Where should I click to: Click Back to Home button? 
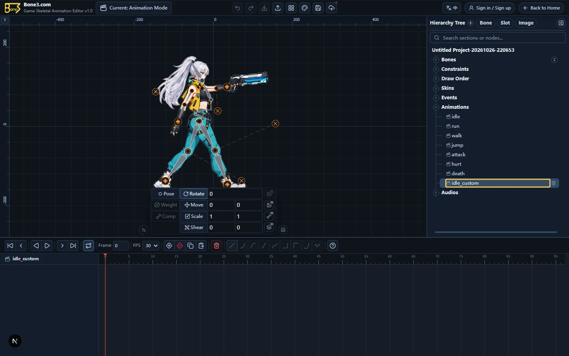pos(541,8)
